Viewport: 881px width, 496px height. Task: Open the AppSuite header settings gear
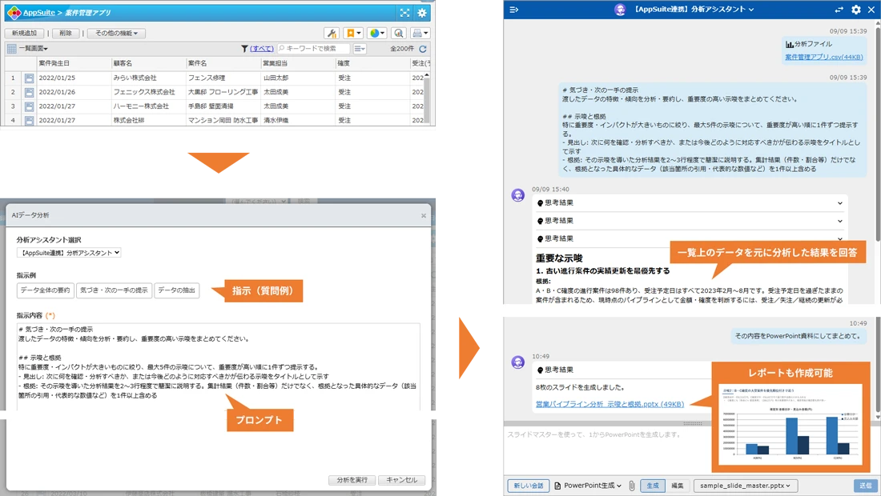click(x=422, y=12)
